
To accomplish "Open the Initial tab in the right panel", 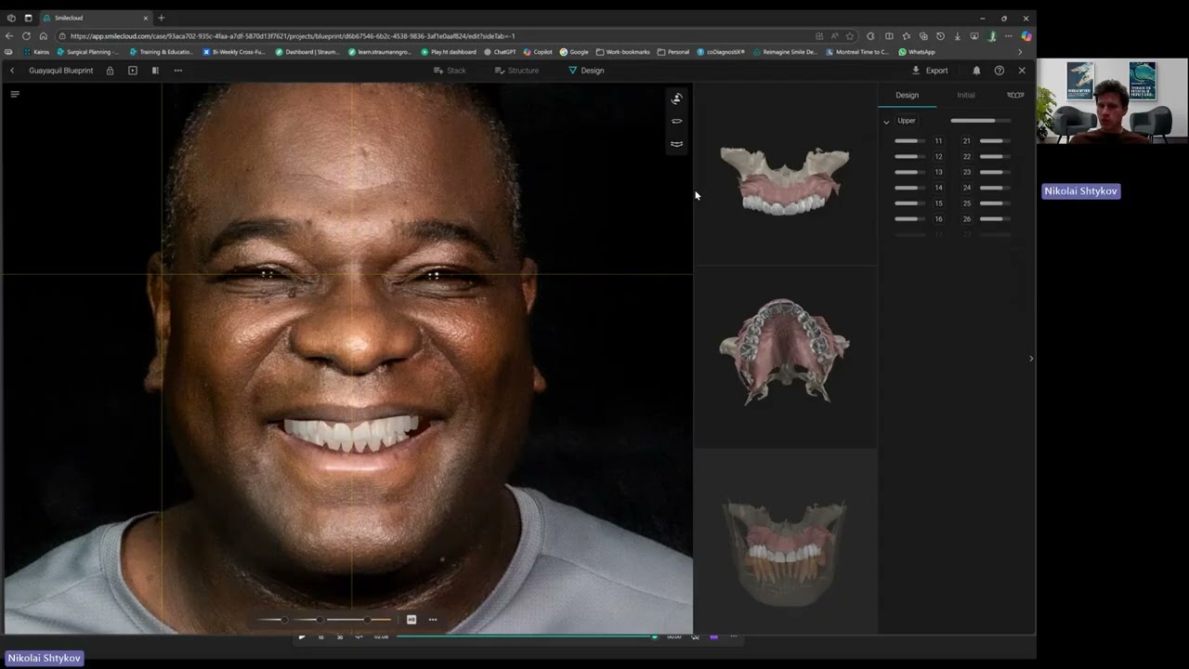I will click(x=966, y=95).
